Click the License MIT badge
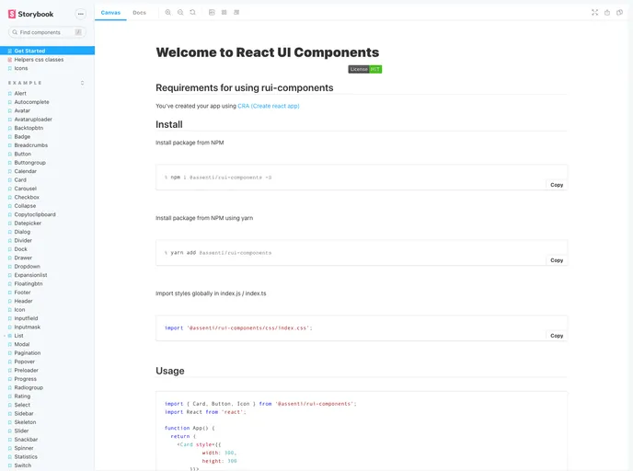 365,69
